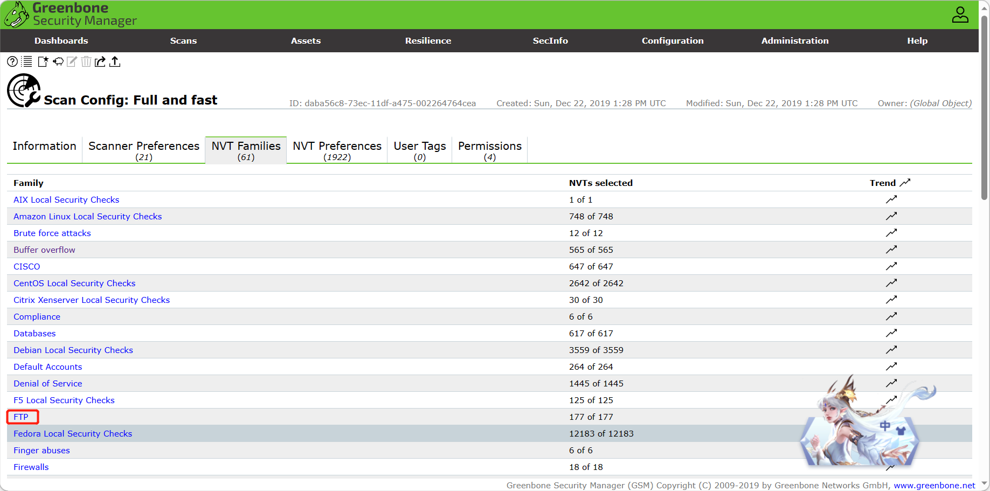Click the trend icon for Buffer overflow
The height and width of the screenshot is (491, 990).
point(891,250)
